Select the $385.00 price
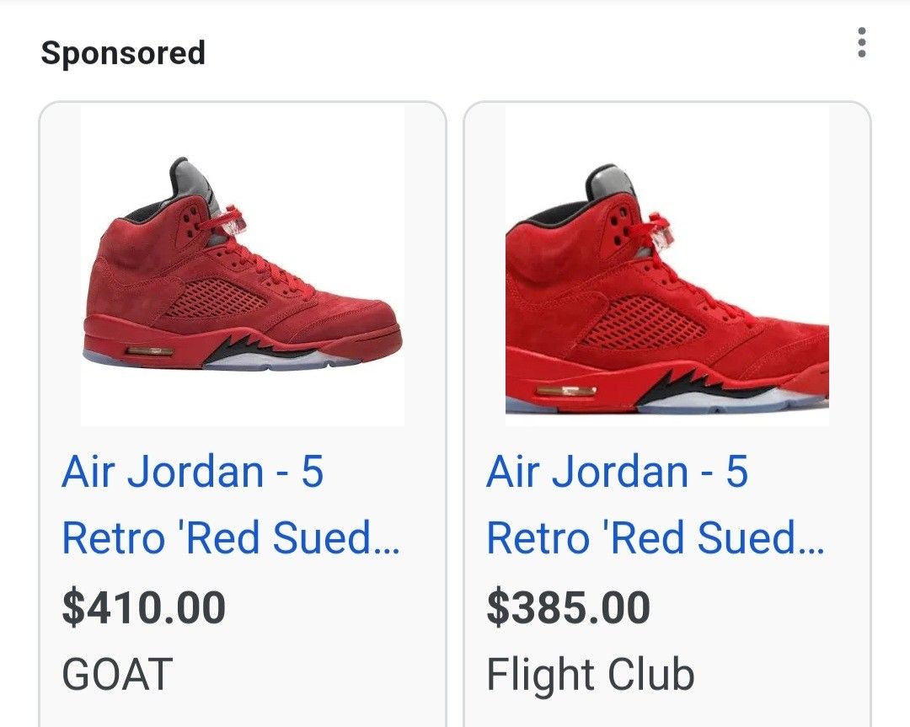 coord(568,607)
